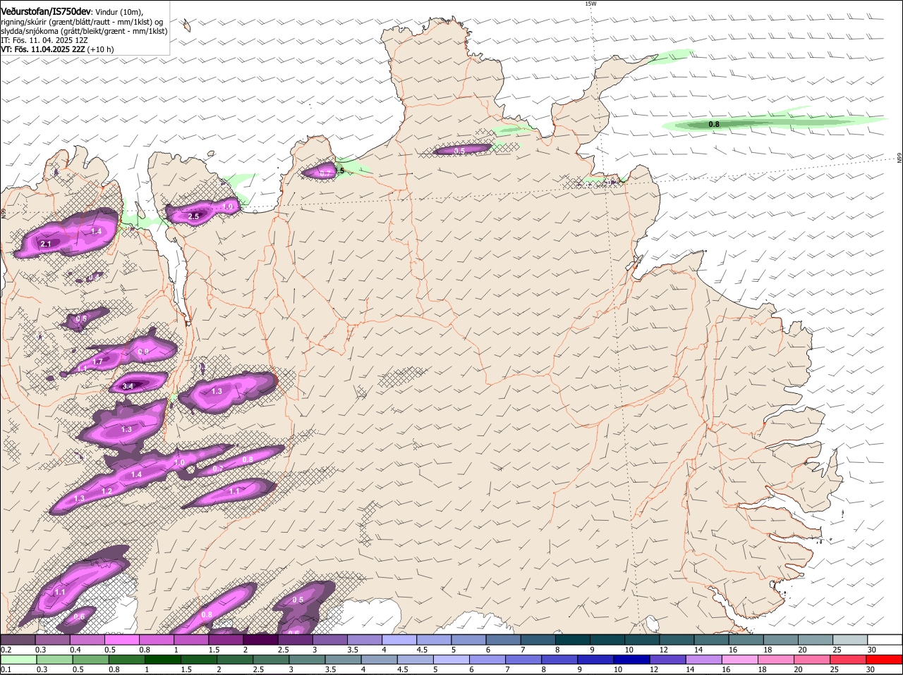Select the upper legend swatch labeled 0.3
This screenshot has height=675, width=903.
(53, 640)
